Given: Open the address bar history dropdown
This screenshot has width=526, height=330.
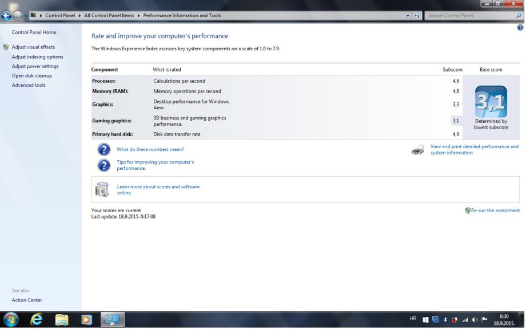Looking at the screenshot, I should coord(408,15).
